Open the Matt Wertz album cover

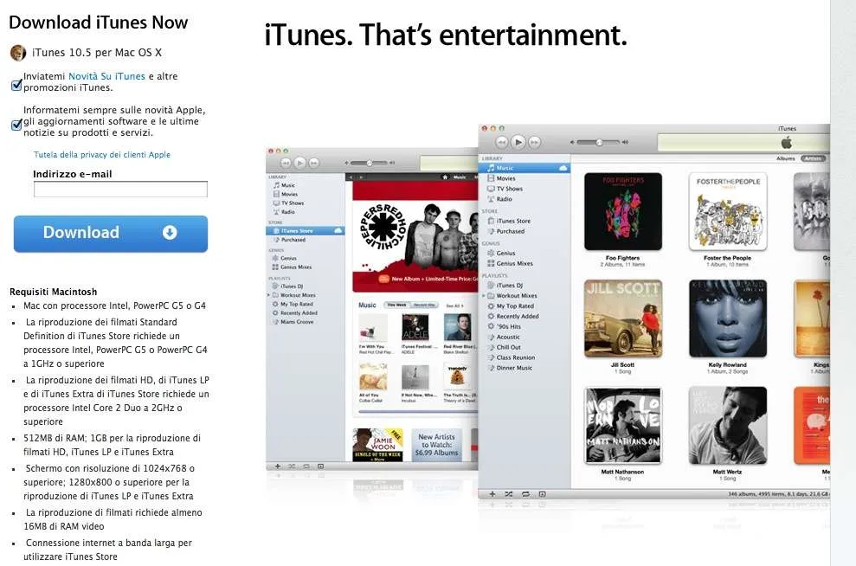pyautogui.click(x=728, y=426)
